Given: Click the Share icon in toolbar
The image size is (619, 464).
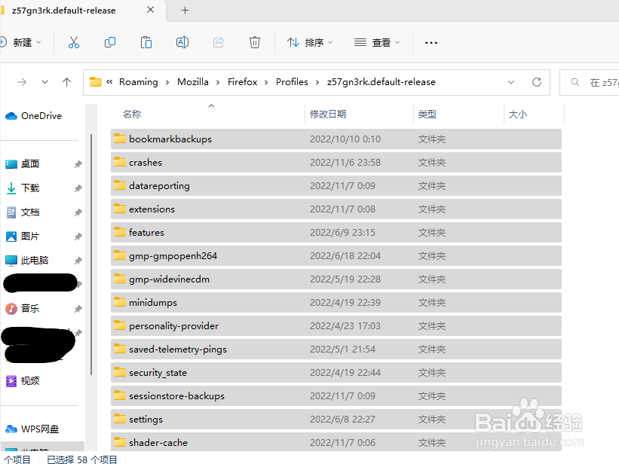Looking at the screenshot, I should coord(219,42).
